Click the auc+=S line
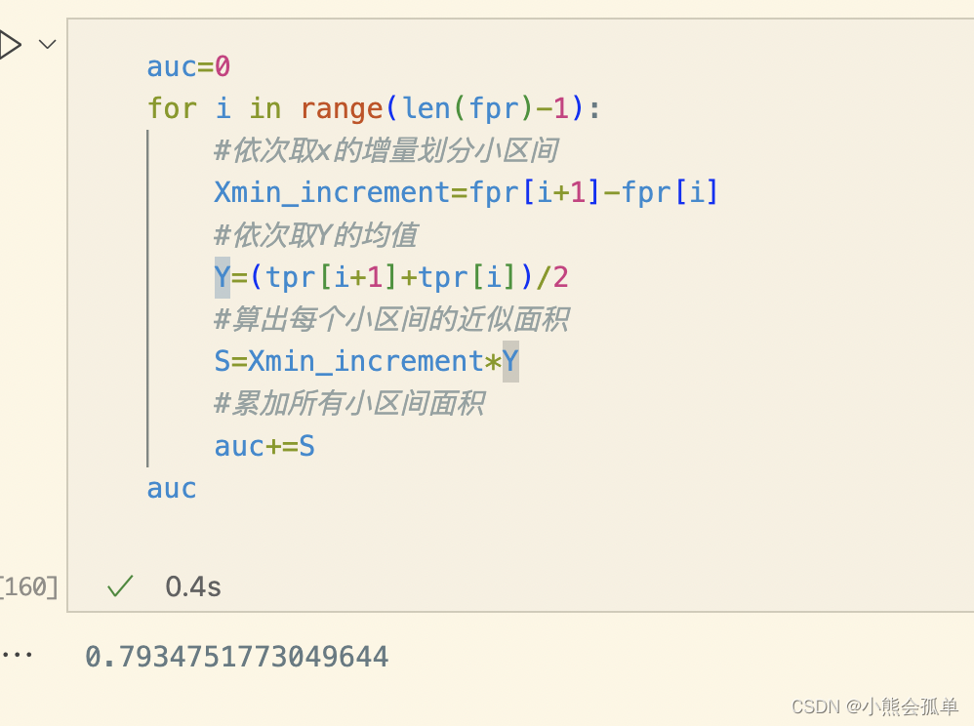This screenshot has width=974, height=726. 264,446
